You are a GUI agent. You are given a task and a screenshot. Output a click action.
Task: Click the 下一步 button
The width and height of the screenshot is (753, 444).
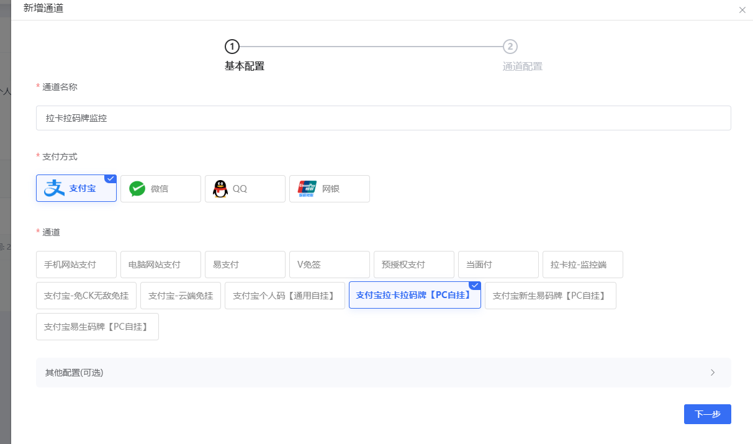pyautogui.click(x=707, y=414)
